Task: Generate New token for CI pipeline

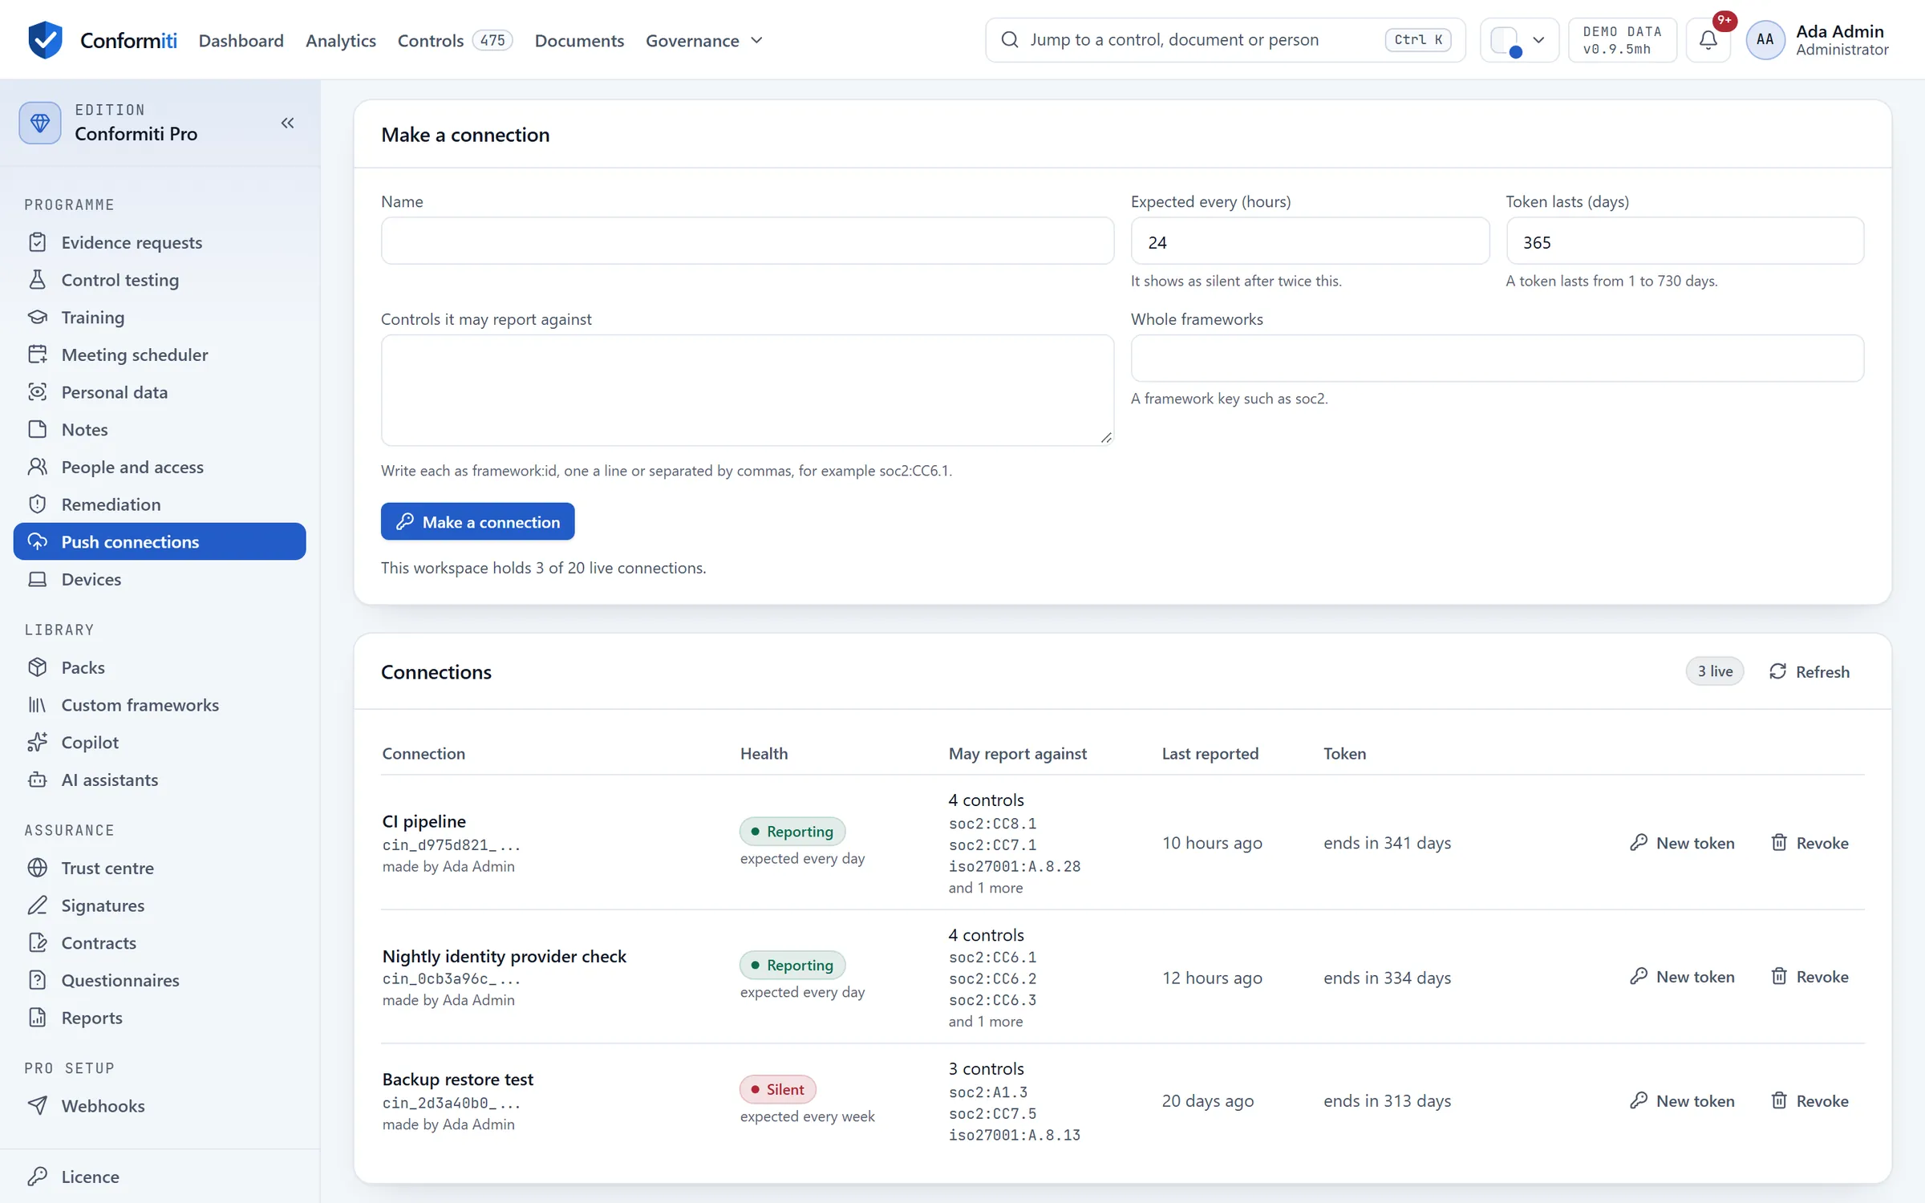Action: tap(1682, 843)
